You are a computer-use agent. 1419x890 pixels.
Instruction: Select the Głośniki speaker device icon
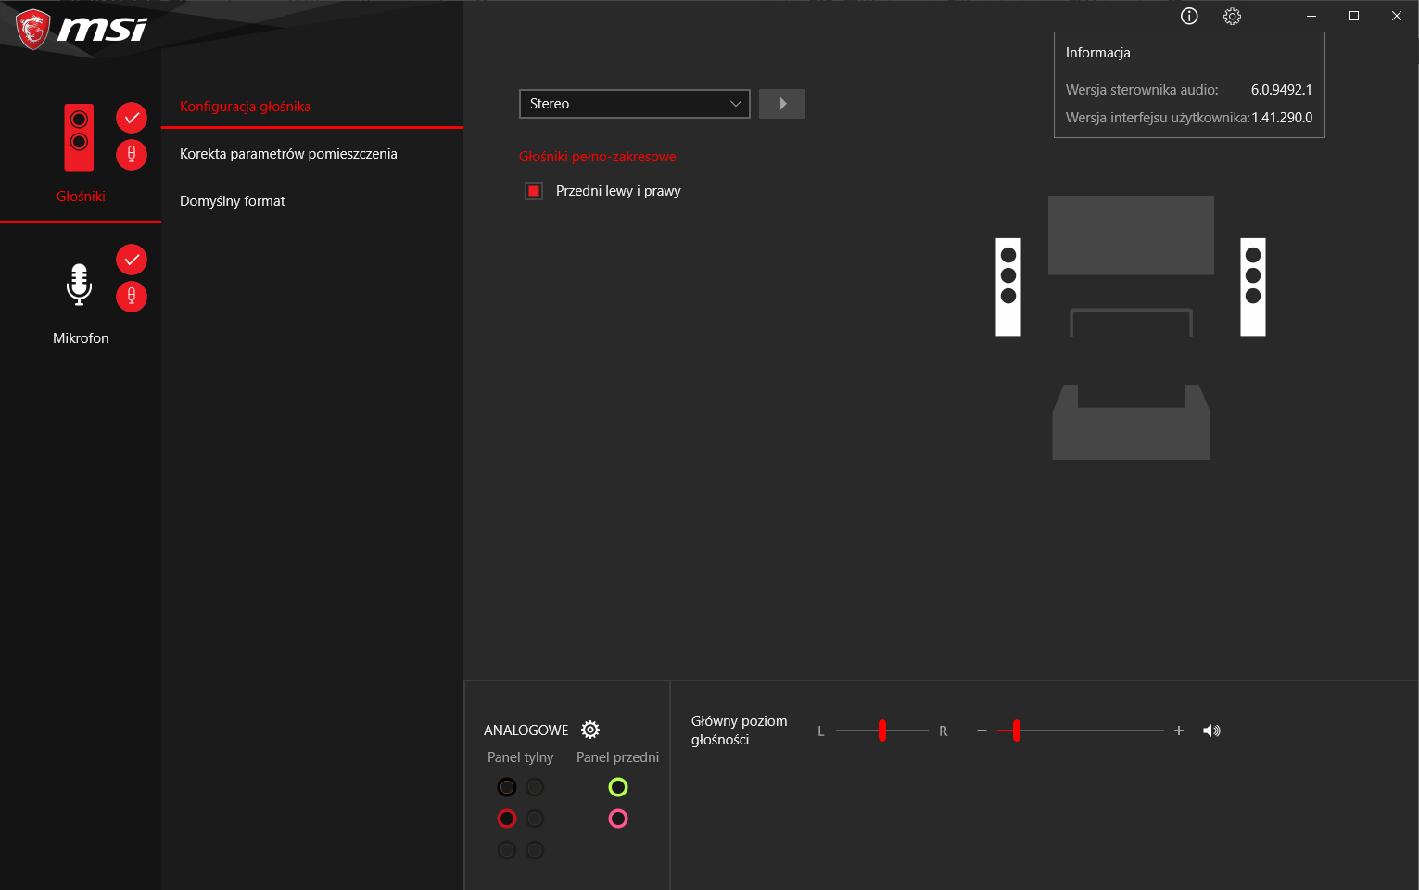pos(79,137)
